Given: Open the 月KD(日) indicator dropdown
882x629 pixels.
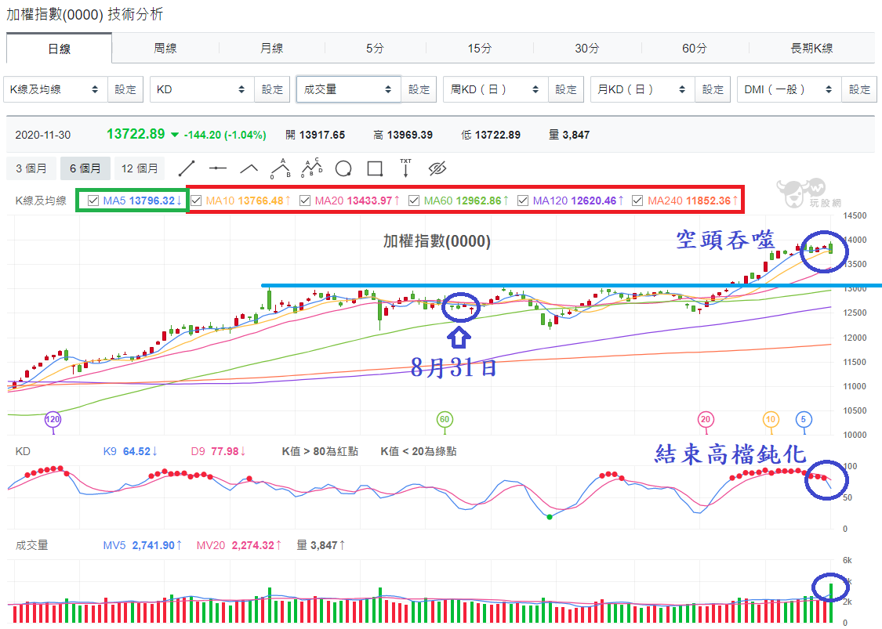Looking at the screenshot, I should pyautogui.click(x=642, y=89).
